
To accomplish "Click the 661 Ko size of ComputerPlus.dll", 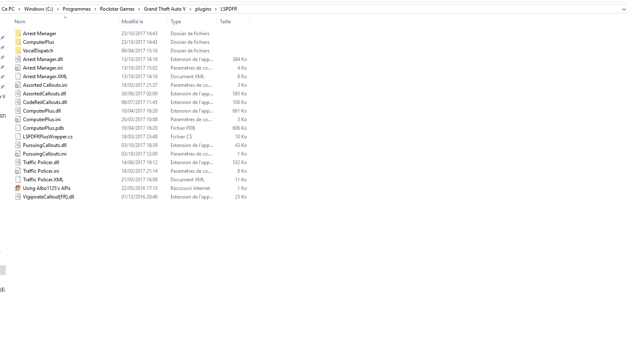I will [x=239, y=111].
